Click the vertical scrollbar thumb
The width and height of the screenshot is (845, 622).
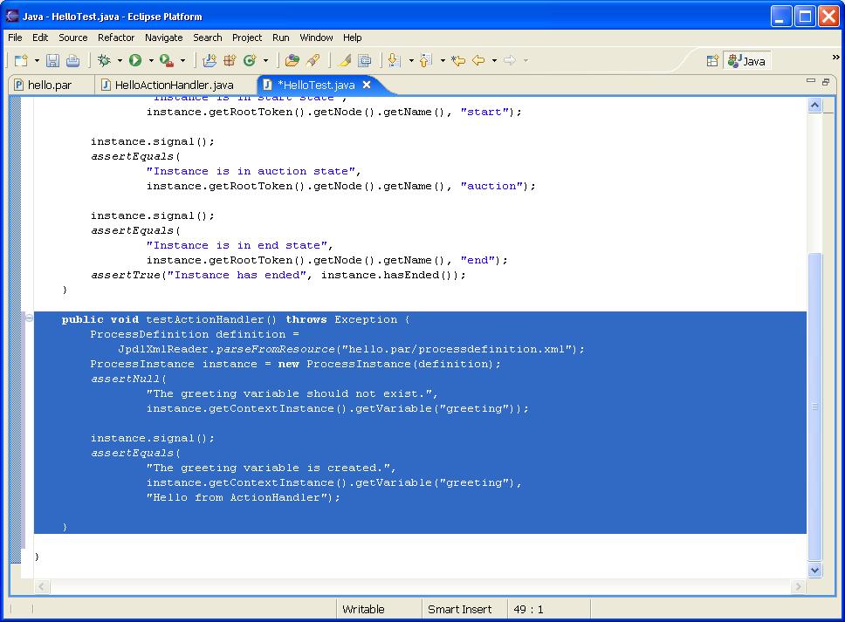click(814, 407)
